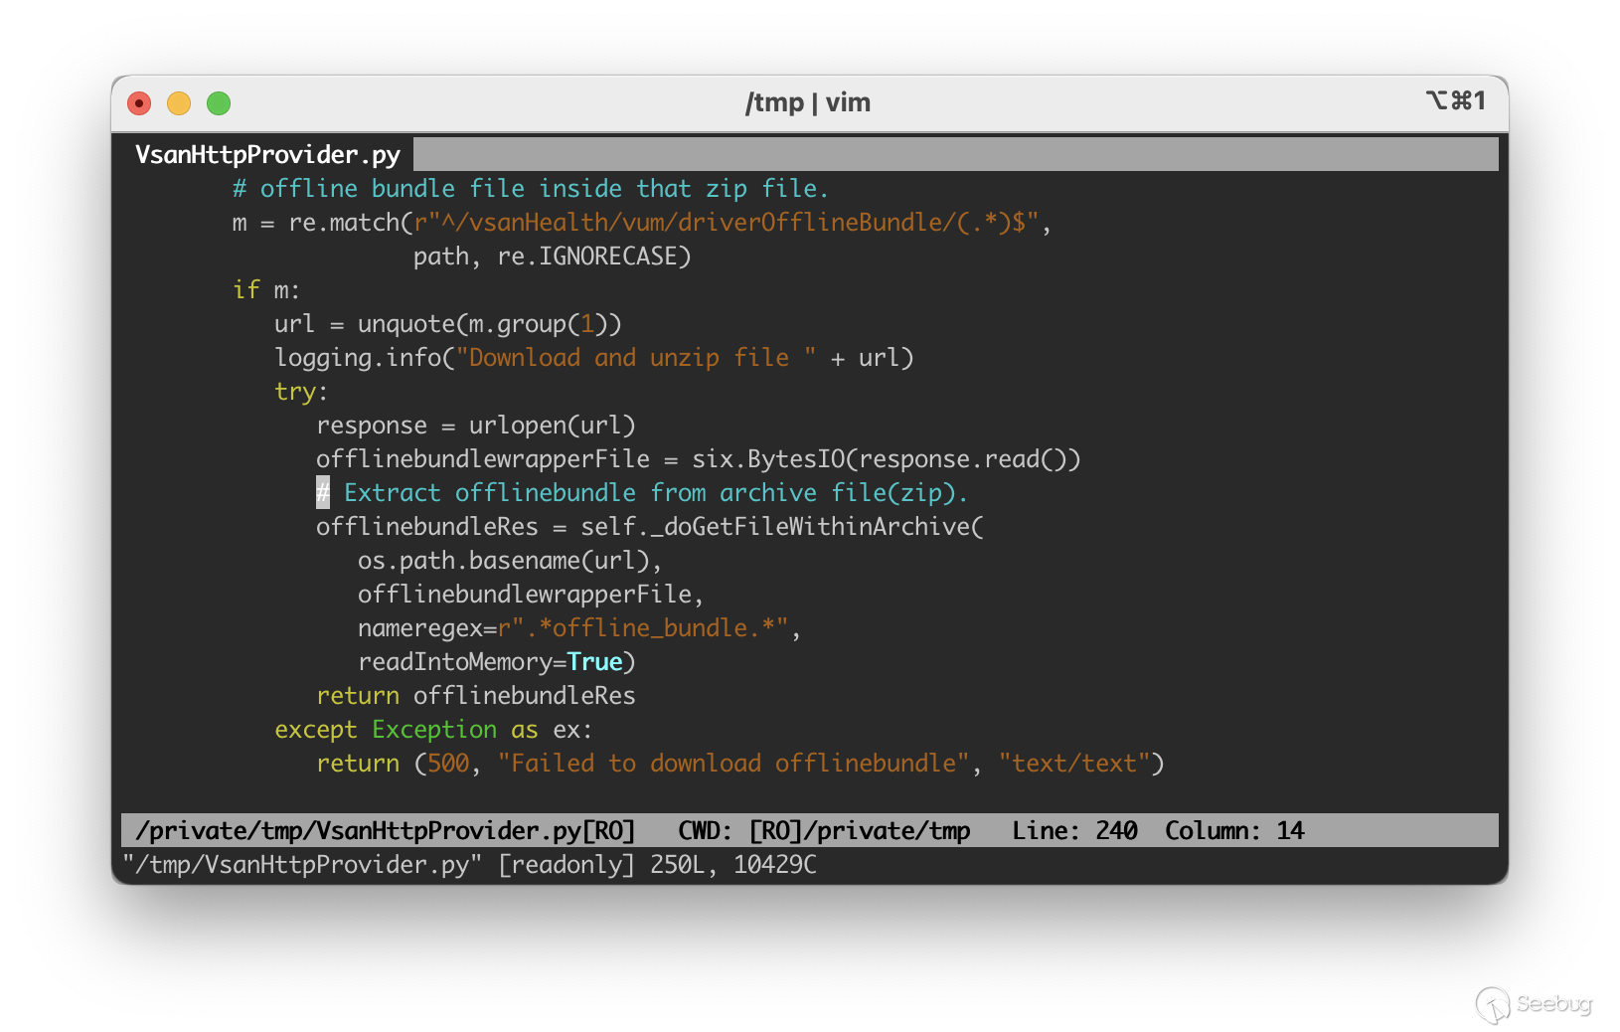Screen dimensions: 1620x1032
Task: Click the comment '# offline bundle file inside that zip file.'
Action: click(530, 189)
